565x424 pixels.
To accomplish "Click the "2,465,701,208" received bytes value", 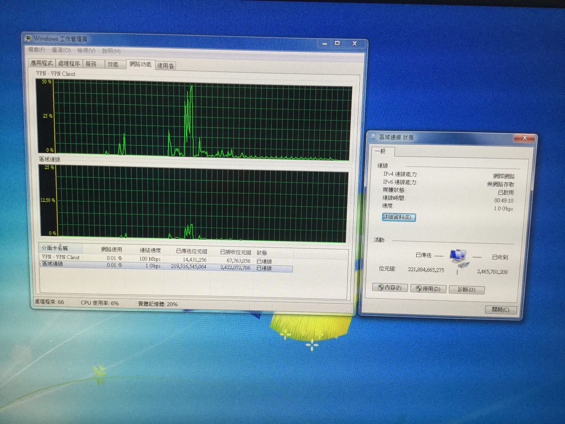I will tap(492, 272).
